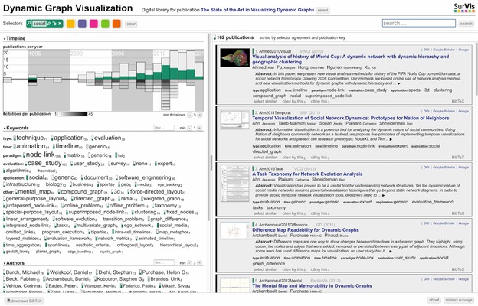Show BibTeX for Ahmed2010Visual entry
Viewport: 478px width, 306px height.
click(458, 102)
